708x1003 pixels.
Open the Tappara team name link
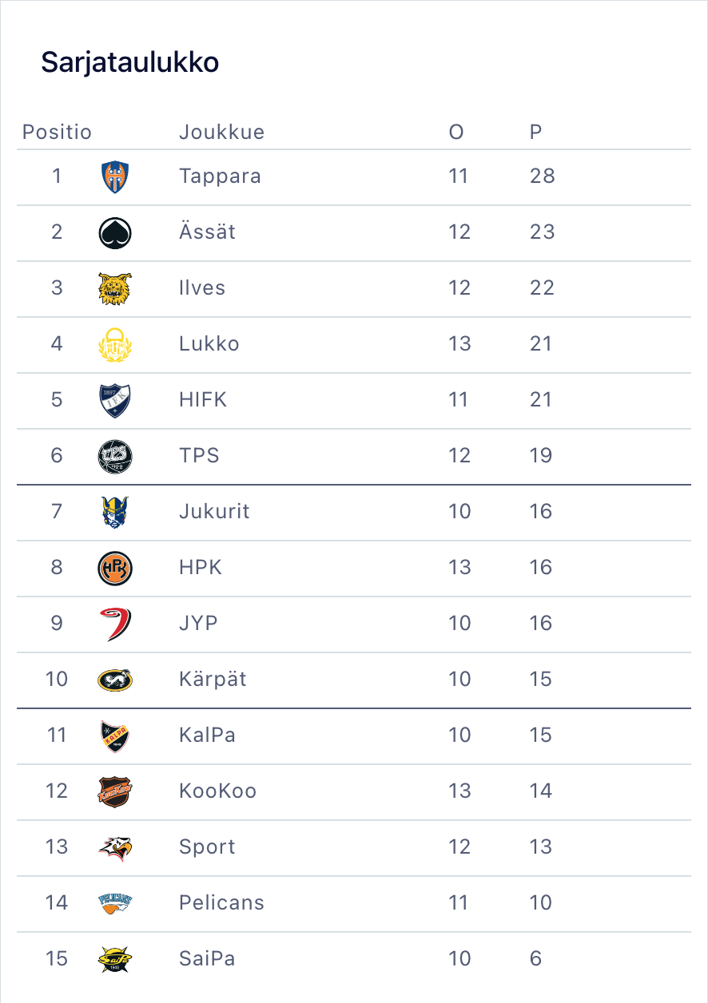point(220,176)
